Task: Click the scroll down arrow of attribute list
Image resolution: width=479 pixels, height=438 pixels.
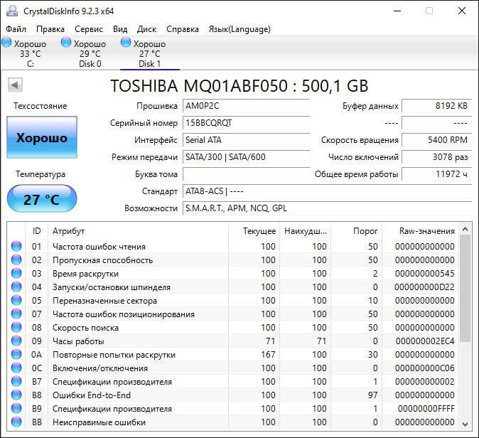Action: [465, 422]
